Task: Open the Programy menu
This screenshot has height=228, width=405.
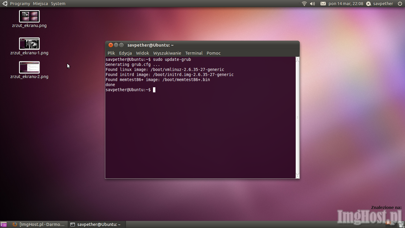Action: (x=20, y=4)
